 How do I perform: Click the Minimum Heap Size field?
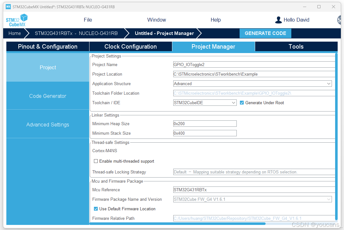205,124
